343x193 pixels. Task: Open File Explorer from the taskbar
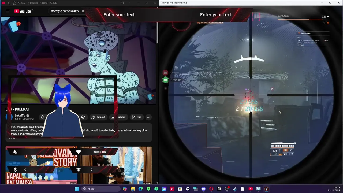[133, 189]
